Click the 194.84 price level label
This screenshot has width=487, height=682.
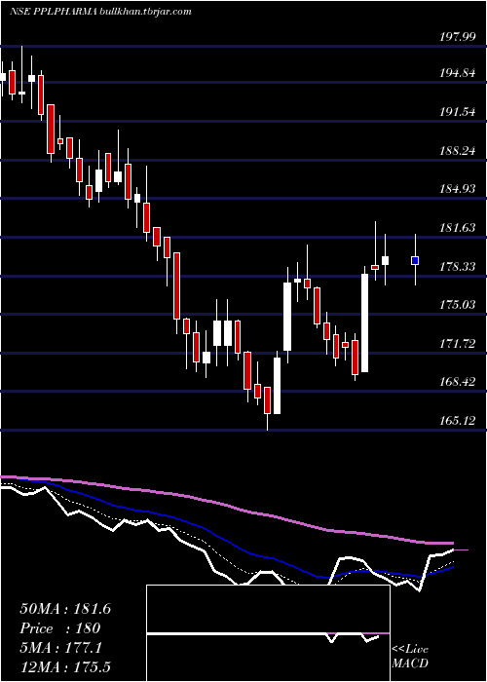pos(457,73)
